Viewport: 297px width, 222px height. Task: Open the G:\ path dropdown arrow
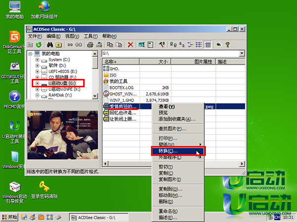click(242, 53)
